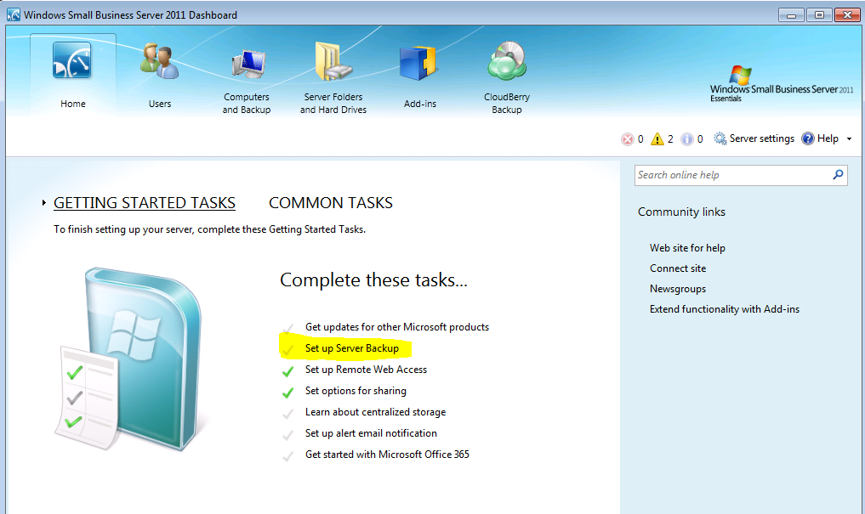This screenshot has height=514, width=865.
Task: Select GETTING STARTED TASKS heading
Action: [x=145, y=203]
